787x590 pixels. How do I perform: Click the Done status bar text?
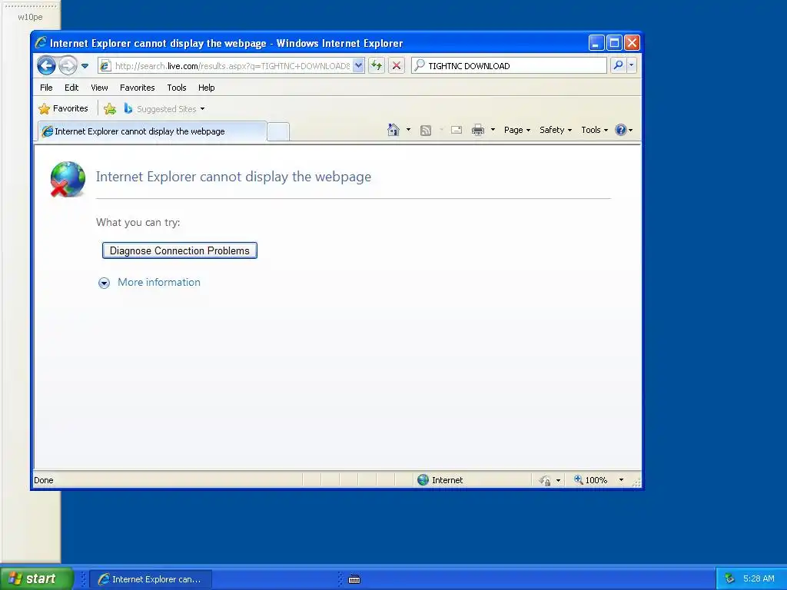44,480
